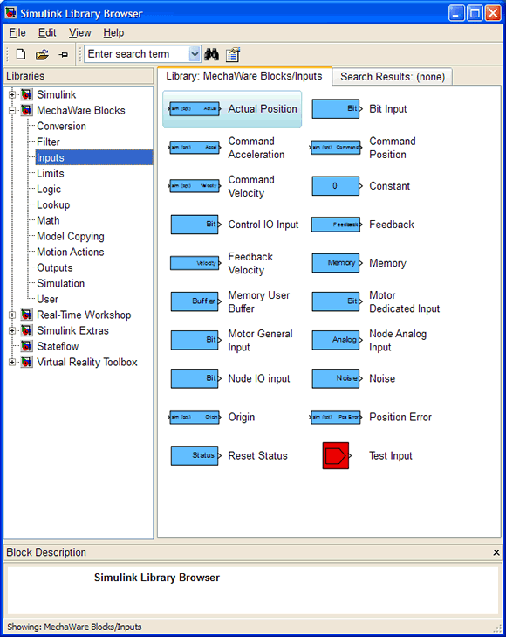Screen dimensions: 506x637
Task: Click the stay-on-top pin icon
Action: pos(63,54)
